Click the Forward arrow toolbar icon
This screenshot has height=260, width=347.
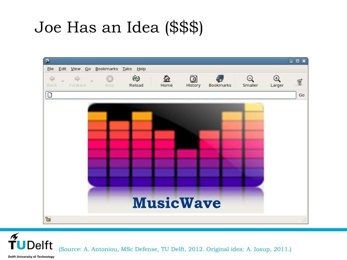click(x=77, y=79)
